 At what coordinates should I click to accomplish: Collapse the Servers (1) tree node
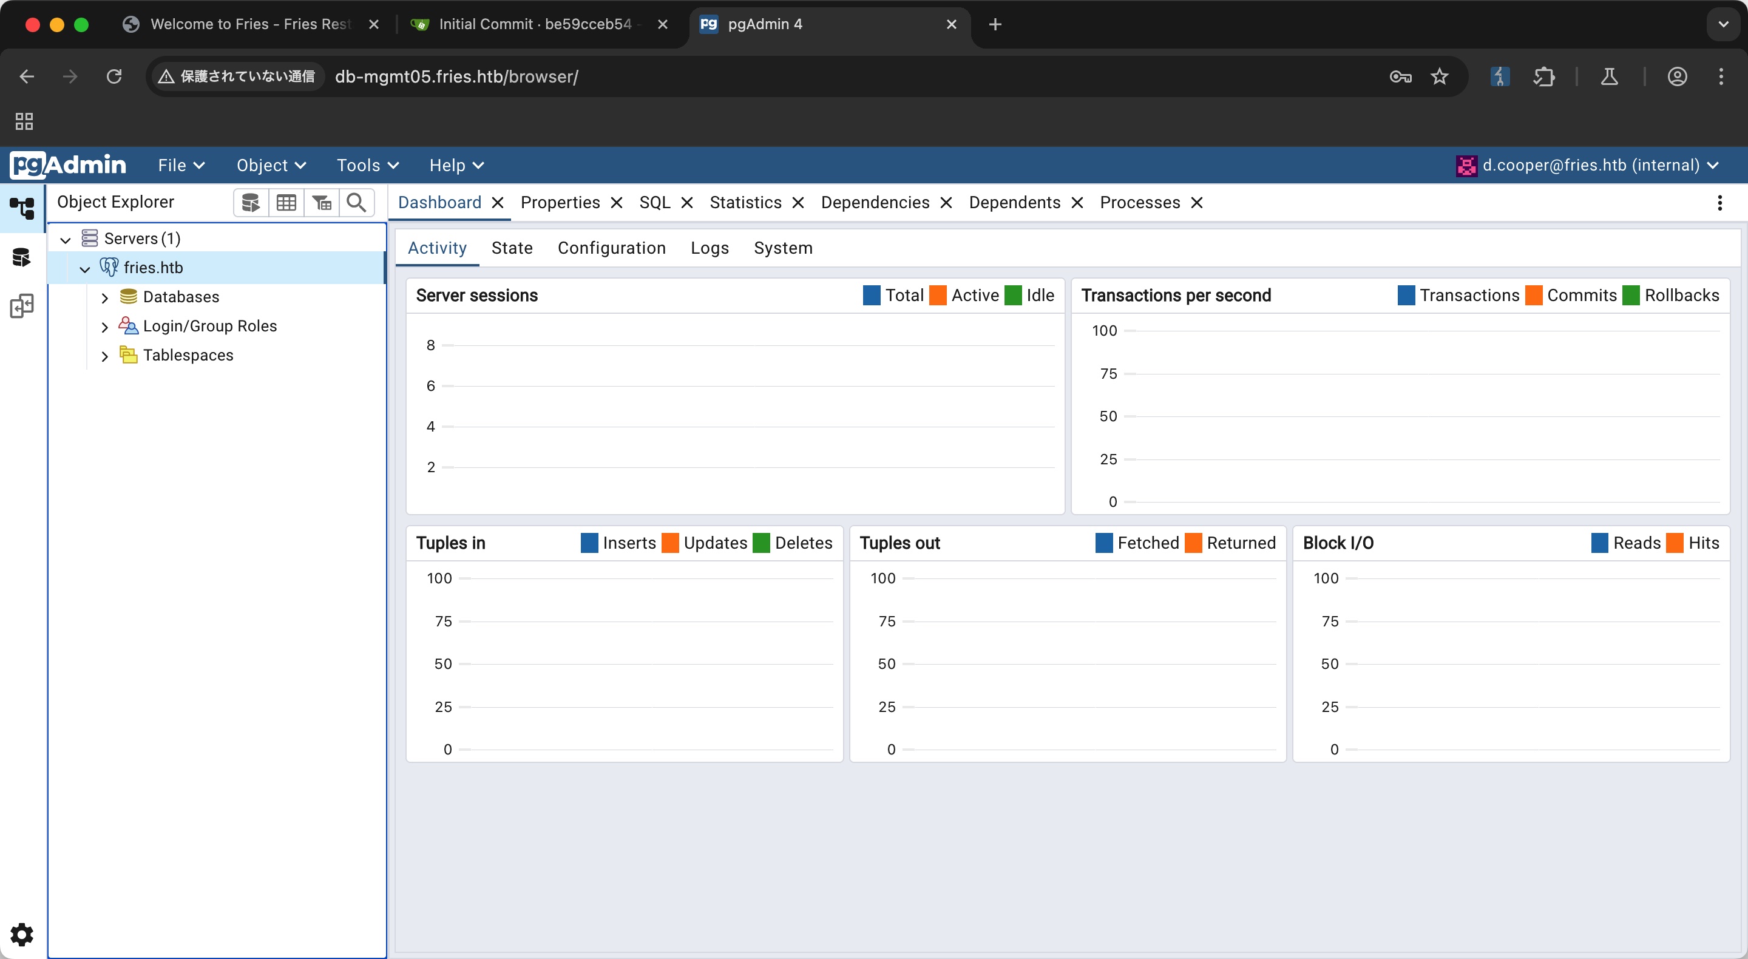(66, 240)
